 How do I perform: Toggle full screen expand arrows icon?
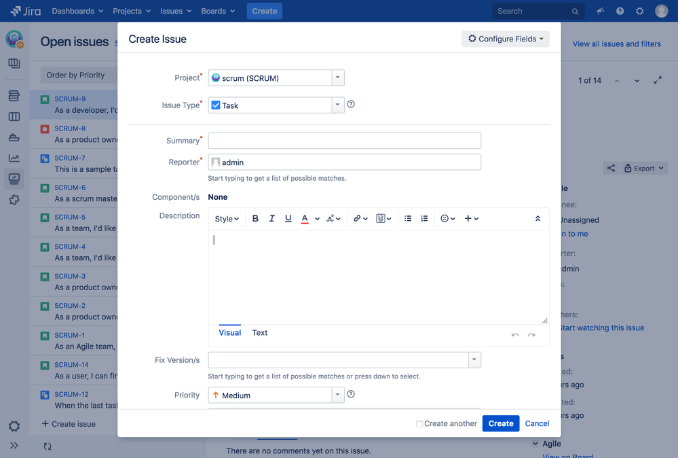point(658,80)
